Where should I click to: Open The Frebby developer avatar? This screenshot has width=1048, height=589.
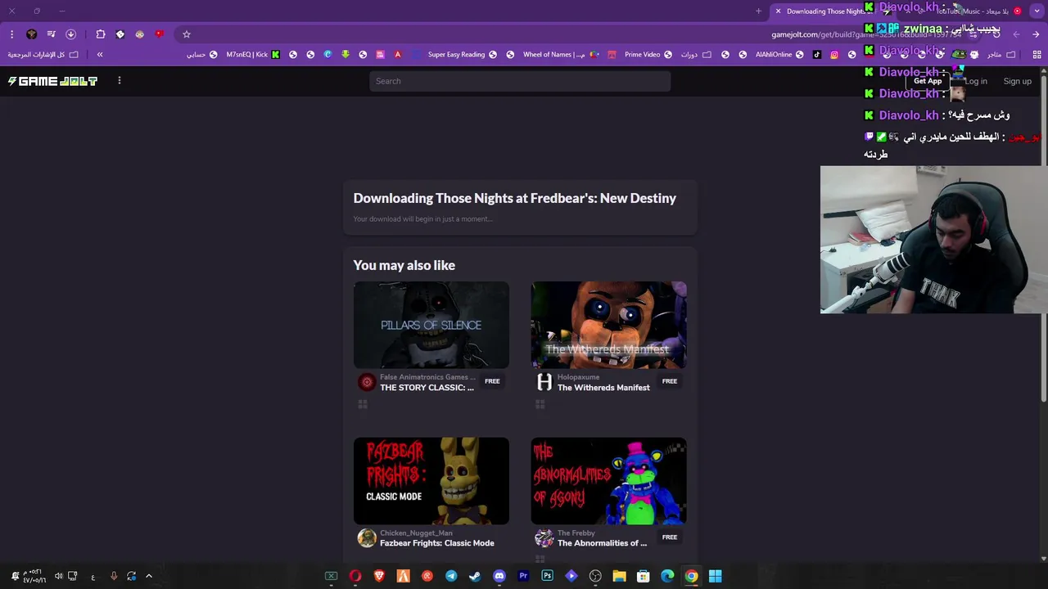[x=544, y=537]
